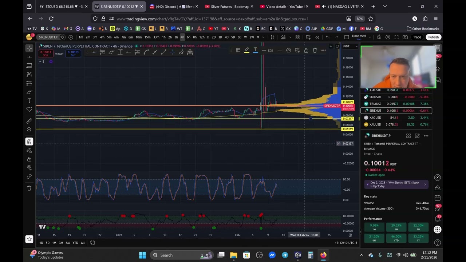Screen dimensions: 466x262
Task: Click the add symbol compare plus icon
Action: click(x=71, y=37)
